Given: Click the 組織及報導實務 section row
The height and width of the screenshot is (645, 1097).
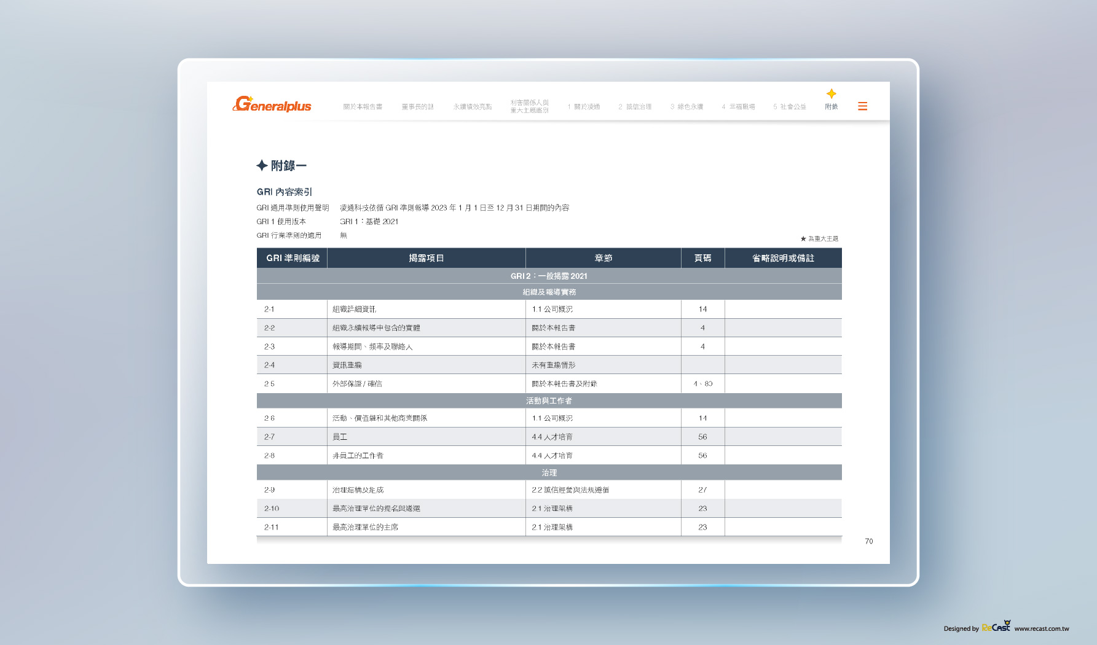Looking at the screenshot, I should (549, 292).
